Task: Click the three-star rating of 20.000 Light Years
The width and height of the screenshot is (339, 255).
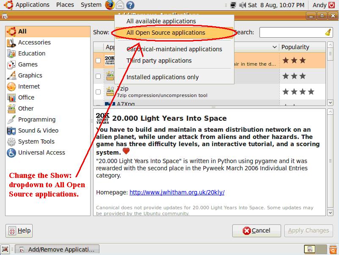Action: click(294, 61)
